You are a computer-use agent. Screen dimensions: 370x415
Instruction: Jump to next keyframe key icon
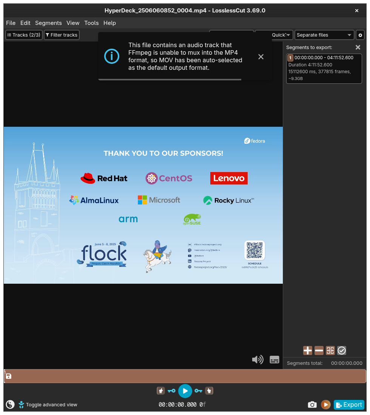click(198, 391)
